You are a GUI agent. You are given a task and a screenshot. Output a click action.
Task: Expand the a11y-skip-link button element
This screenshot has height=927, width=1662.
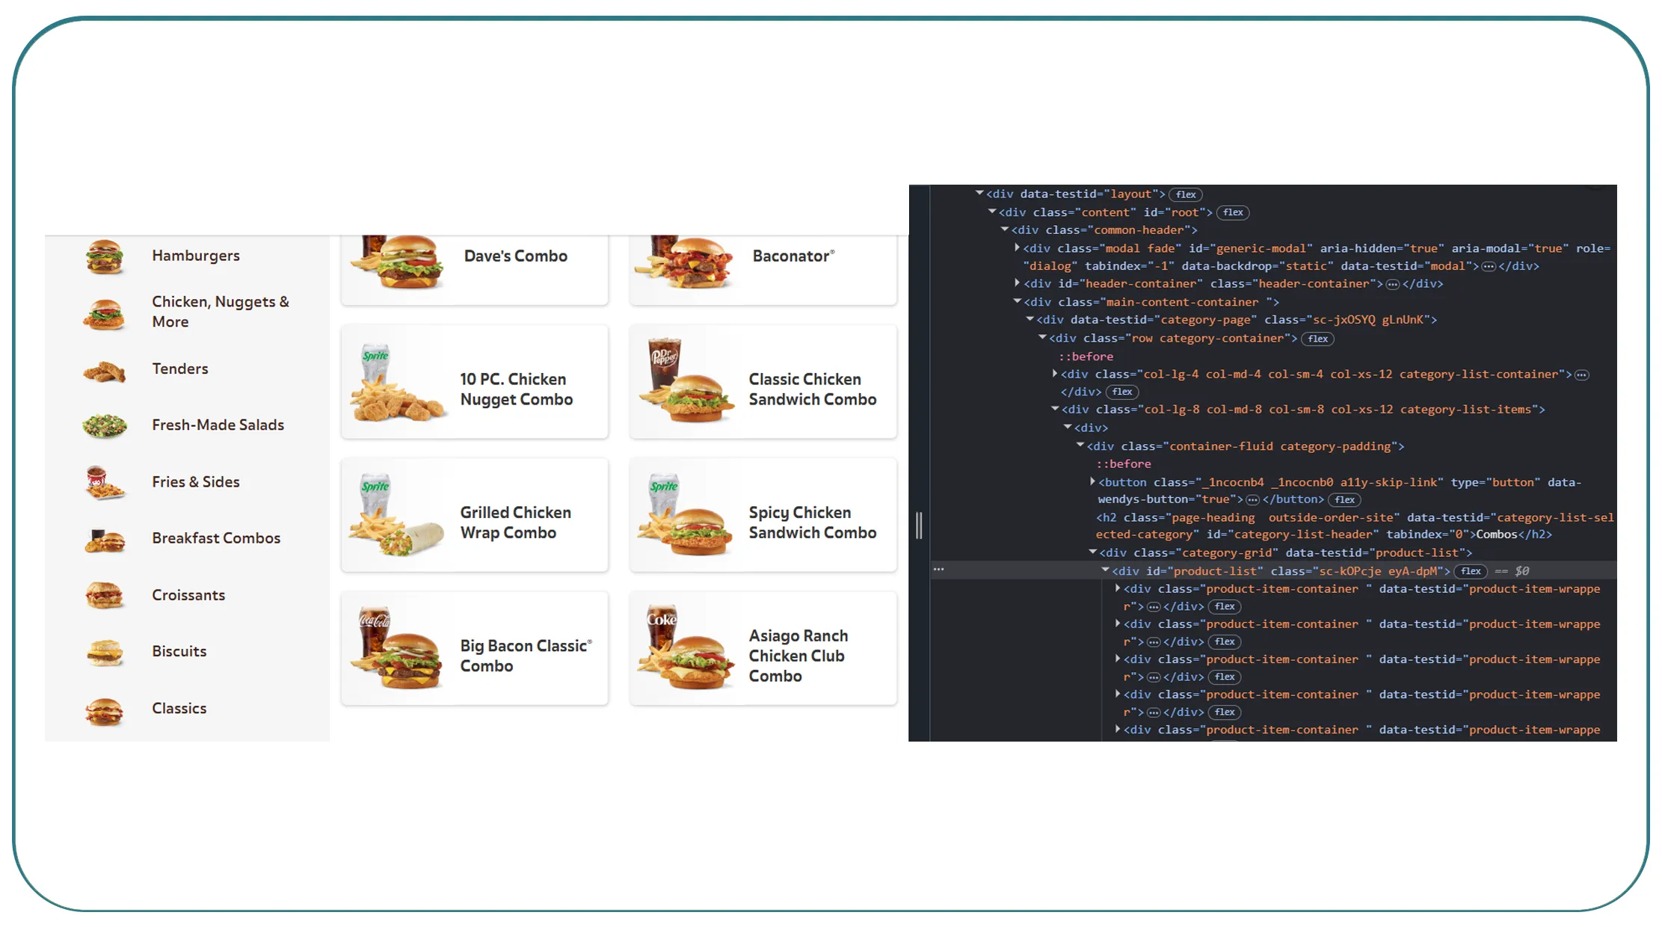[x=1092, y=482]
